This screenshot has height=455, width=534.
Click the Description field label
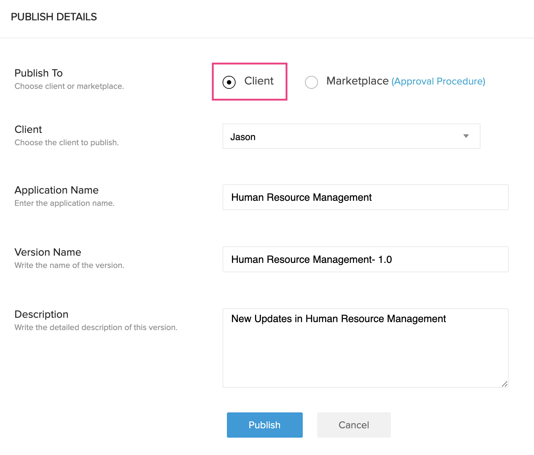pos(41,314)
